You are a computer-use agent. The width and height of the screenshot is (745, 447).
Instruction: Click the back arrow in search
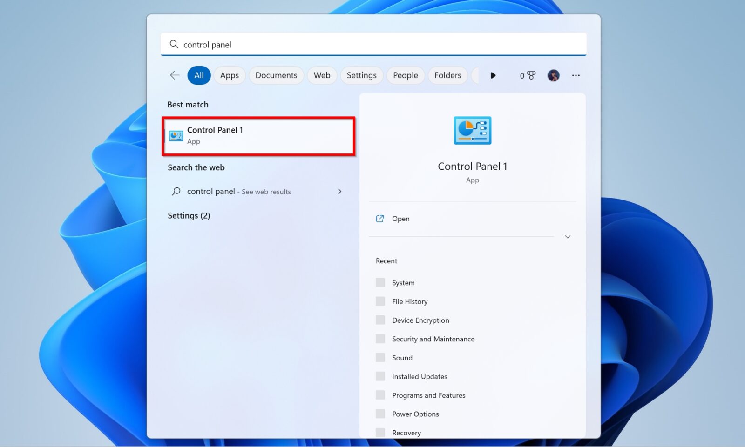(x=174, y=75)
